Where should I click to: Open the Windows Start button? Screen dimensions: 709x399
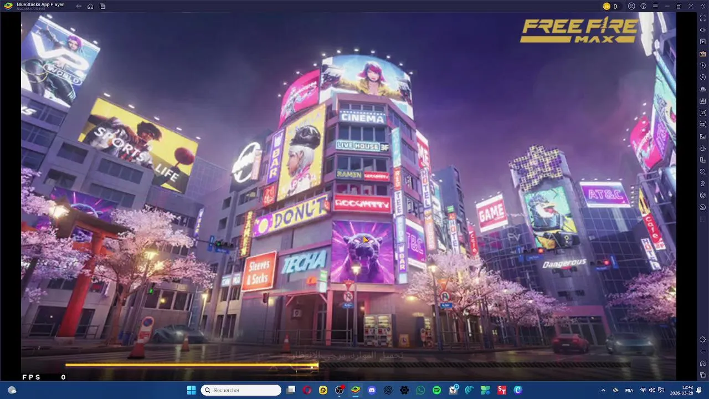pyautogui.click(x=191, y=390)
